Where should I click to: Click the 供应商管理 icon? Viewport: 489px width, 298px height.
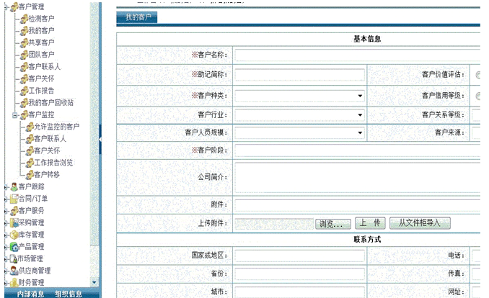(x=14, y=271)
